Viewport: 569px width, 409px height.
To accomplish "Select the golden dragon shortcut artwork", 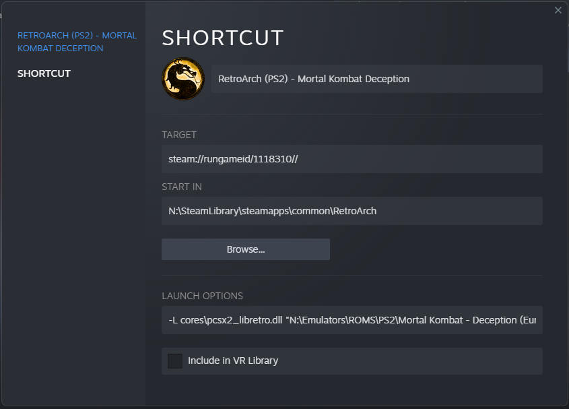I will coord(182,79).
